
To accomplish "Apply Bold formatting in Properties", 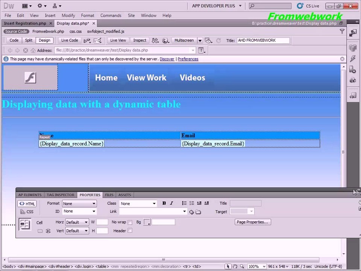I will point(164,203).
